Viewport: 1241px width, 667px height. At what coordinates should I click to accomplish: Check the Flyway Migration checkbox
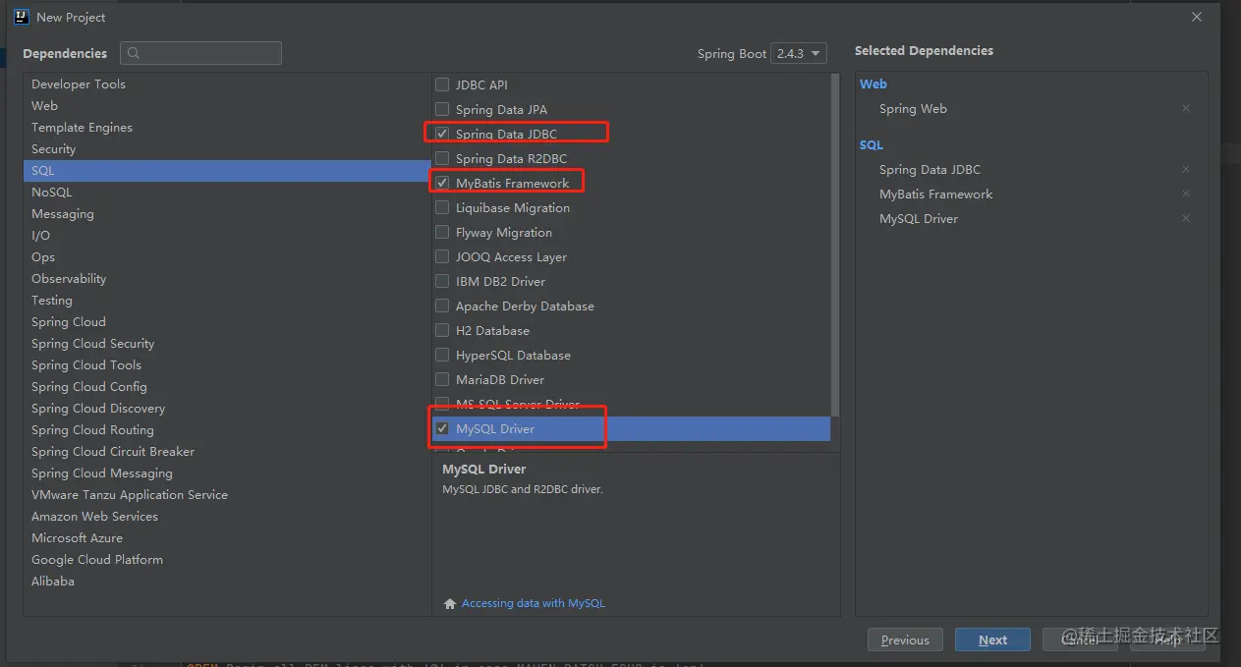(442, 232)
